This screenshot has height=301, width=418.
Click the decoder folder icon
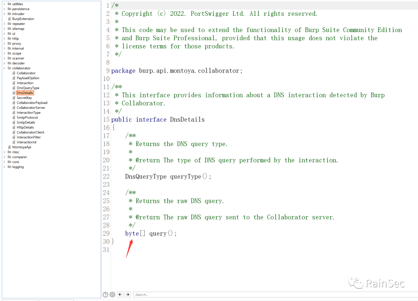(9, 63)
